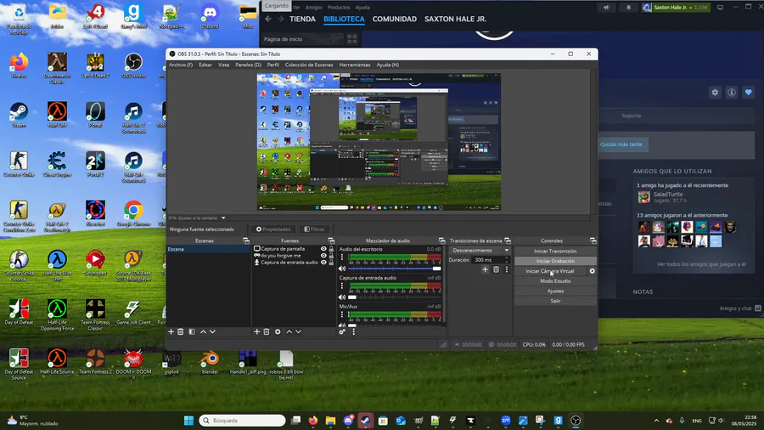The image size is (764, 430).
Task: Move scene up with Escenas up arrow
Action: pyautogui.click(x=203, y=331)
